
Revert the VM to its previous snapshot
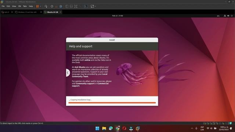[56, 6]
